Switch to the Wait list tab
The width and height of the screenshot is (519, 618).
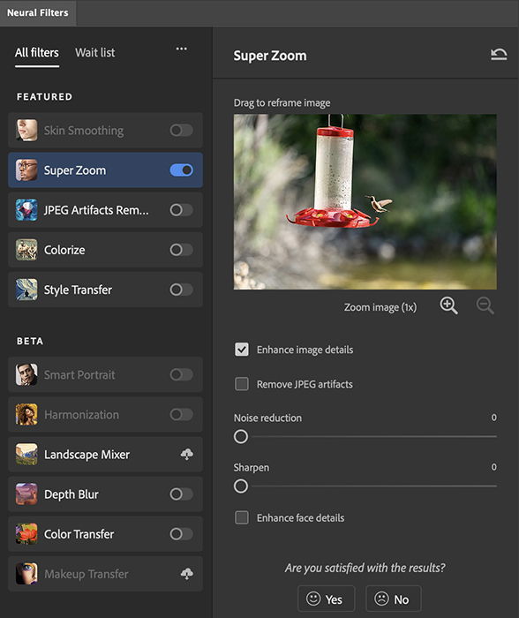coord(95,53)
